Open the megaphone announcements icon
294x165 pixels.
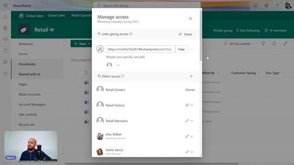pos(255,5)
